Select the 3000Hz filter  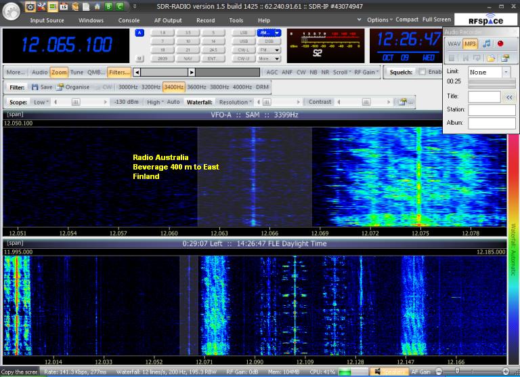tap(128, 87)
